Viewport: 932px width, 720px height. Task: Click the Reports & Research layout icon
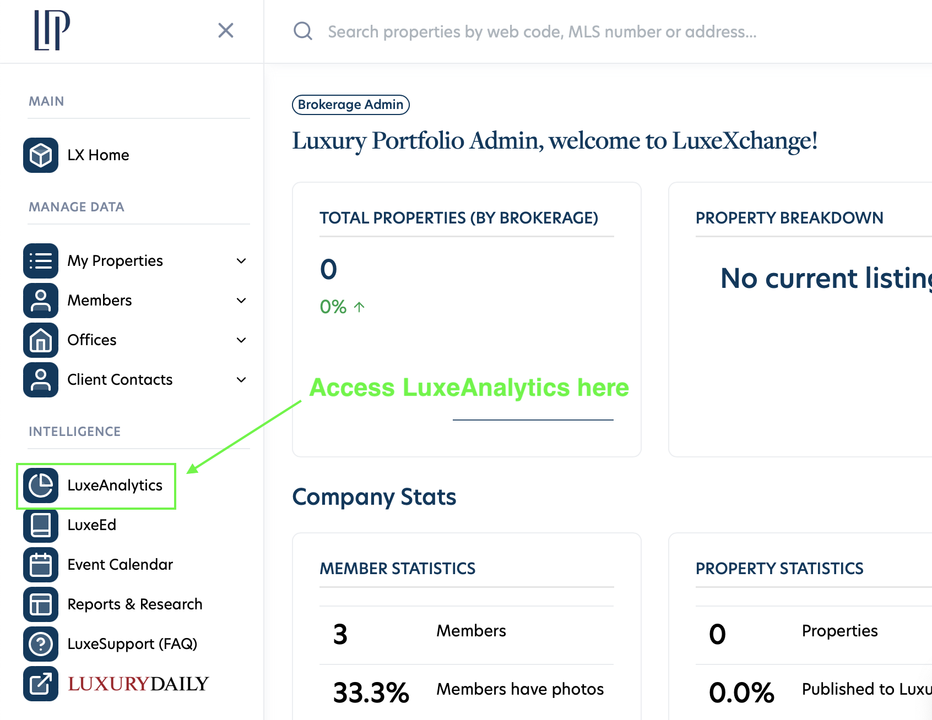coord(41,604)
